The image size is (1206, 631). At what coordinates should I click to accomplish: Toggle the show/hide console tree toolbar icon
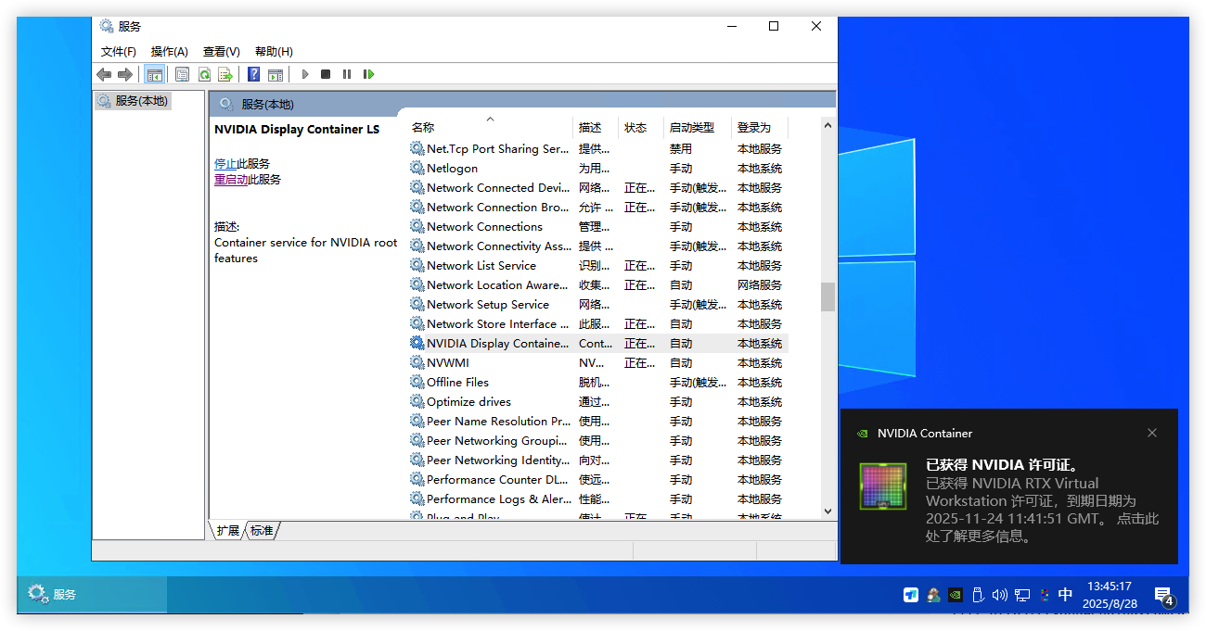point(155,74)
